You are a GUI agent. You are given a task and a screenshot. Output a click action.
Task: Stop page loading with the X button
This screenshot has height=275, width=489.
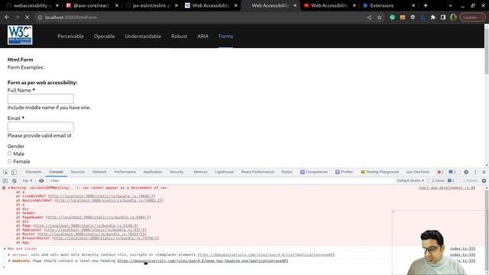coord(28,18)
